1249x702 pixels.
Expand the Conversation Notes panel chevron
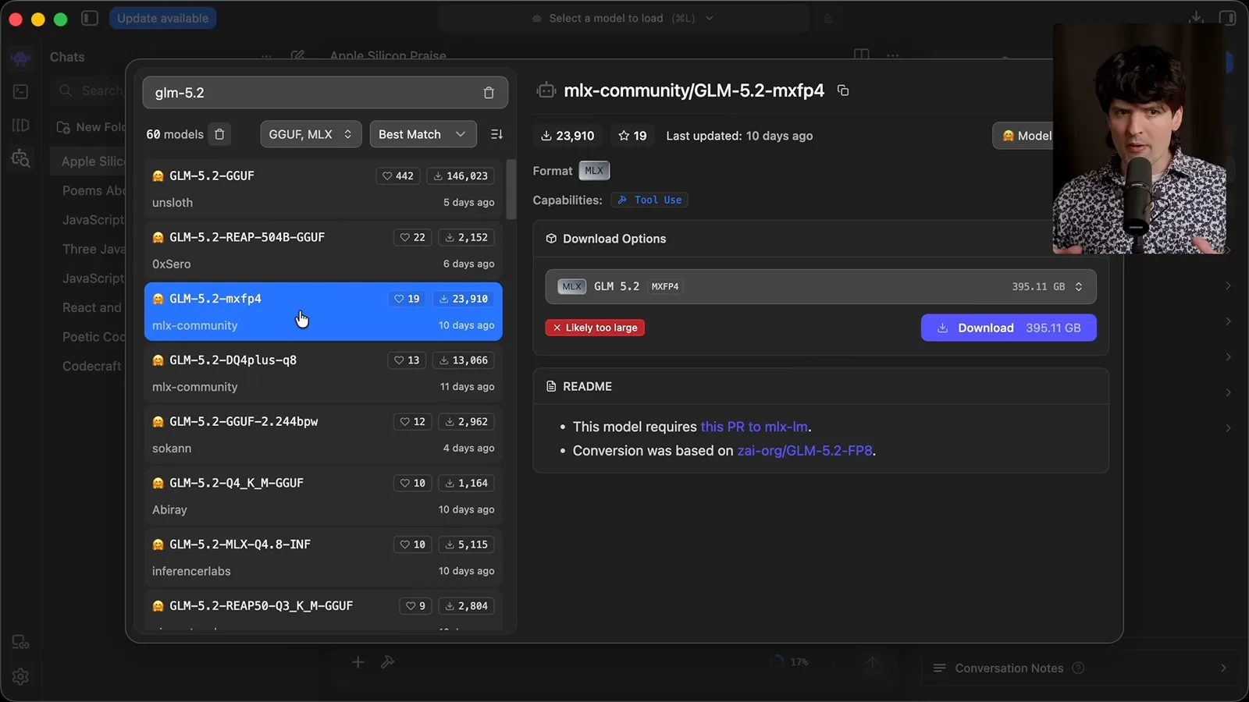tap(1223, 668)
